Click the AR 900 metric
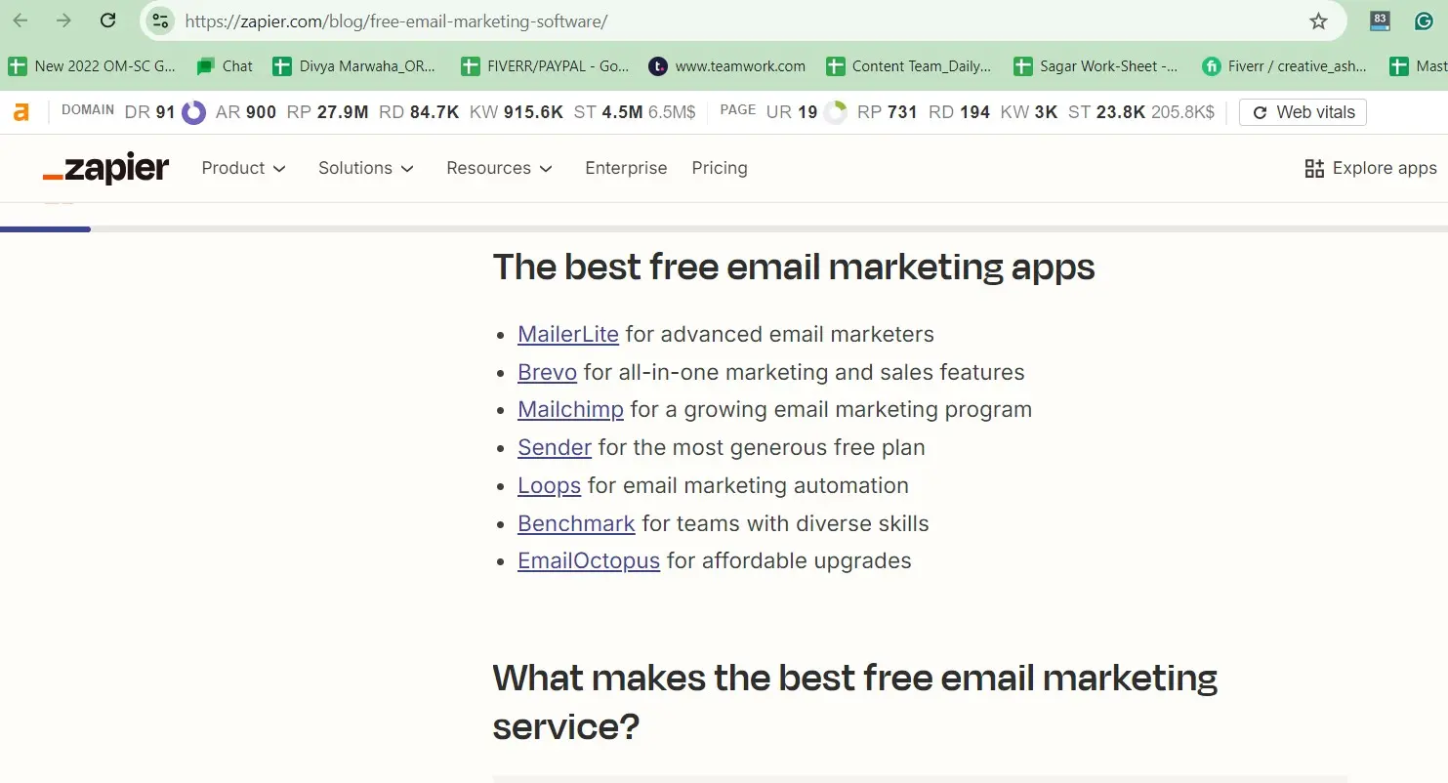 coord(246,112)
